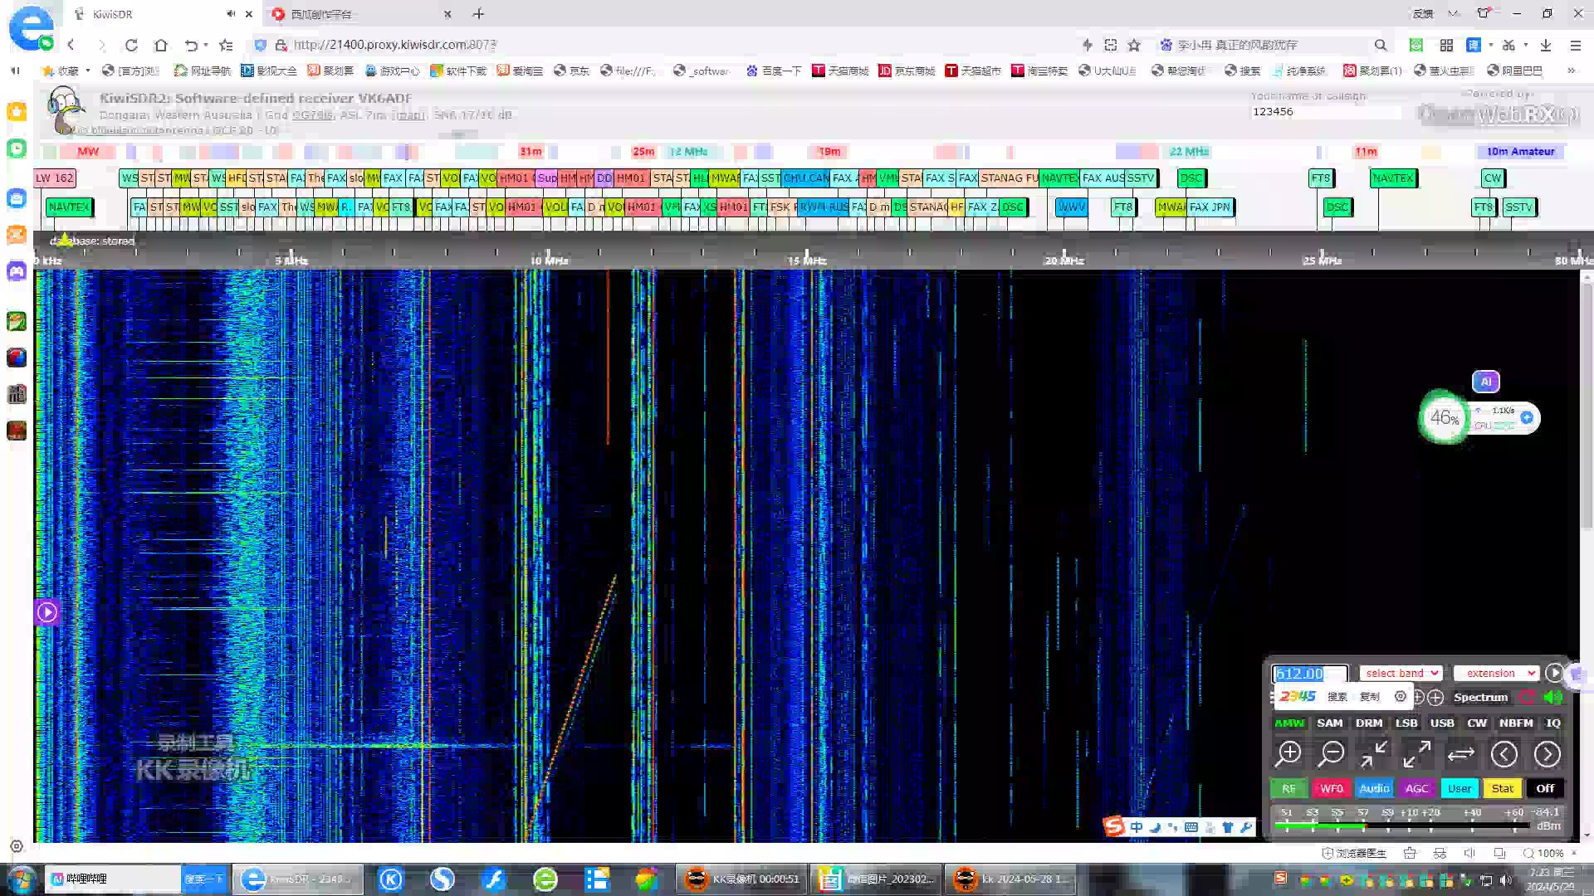Select LSB demodulation mode
Image resolution: width=1594 pixels, height=896 pixels.
coord(1406,723)
